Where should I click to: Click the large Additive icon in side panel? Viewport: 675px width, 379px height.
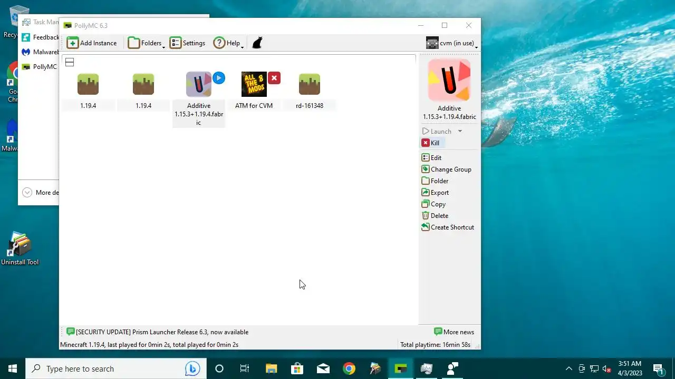coord(449,80)
